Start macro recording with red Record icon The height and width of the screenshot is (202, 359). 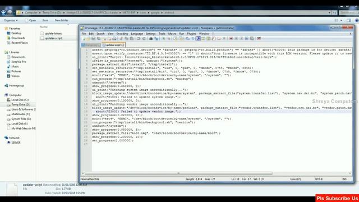(x=231, y=39)
